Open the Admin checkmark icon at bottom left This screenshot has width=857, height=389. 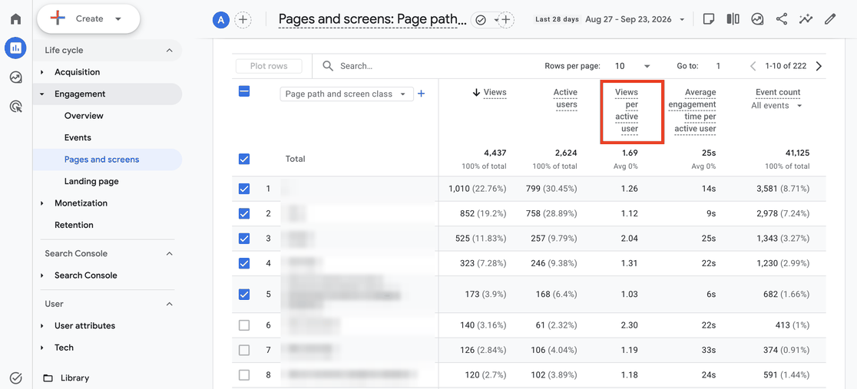pyautogui.click(x=16, y=377)
